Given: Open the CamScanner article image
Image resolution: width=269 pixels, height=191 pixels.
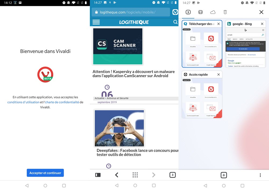Looking at the screenshot, I should pyautogui.click(x=118, y=46).
